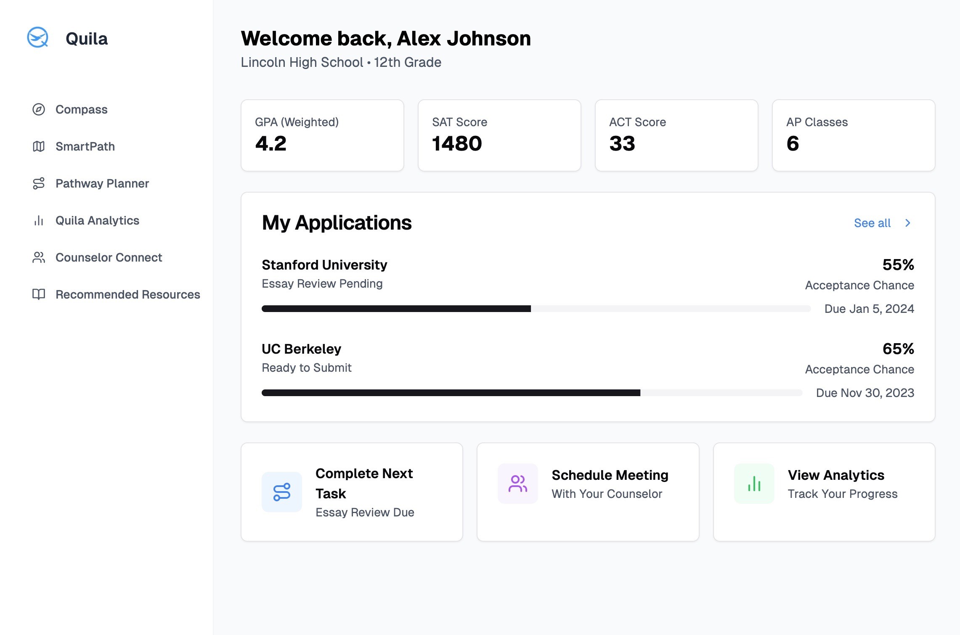Viewport: 960px width, 635px height.
Task: Click the 55% acceptance chance value
Action: 898,265
